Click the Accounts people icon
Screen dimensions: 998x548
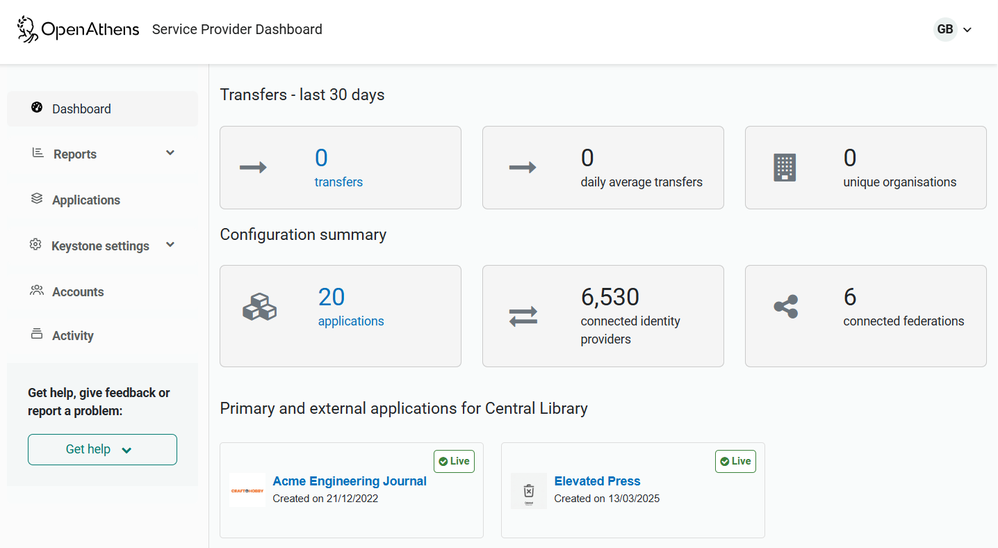[36, 291]
